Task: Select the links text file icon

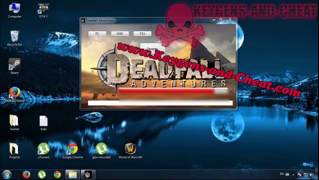Action: point(43,122)
